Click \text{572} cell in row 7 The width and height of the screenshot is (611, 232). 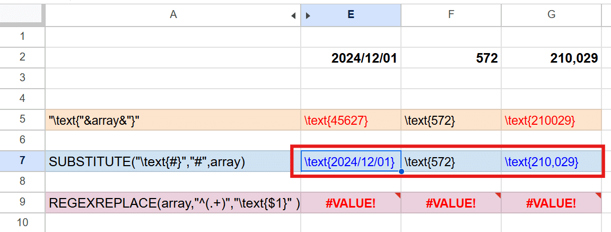point(451,161)
